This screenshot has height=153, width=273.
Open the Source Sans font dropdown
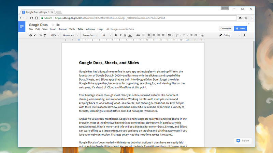pyautogui.click(x=90, y=35)
